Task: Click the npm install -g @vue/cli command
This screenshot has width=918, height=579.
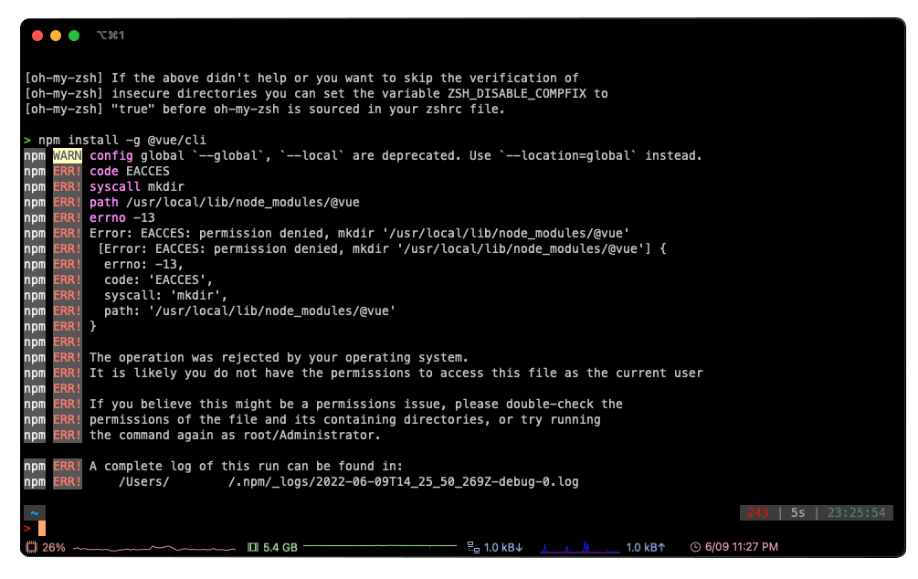Action: (x=122, y=140)
